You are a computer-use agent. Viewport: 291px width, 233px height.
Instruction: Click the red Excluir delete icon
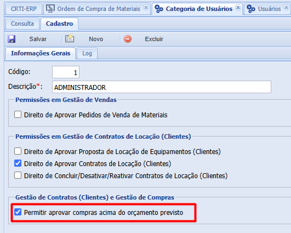tap(128, 39)
